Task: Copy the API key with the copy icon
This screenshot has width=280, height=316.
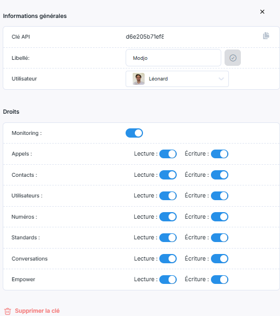Action: [x=266, y=36]
